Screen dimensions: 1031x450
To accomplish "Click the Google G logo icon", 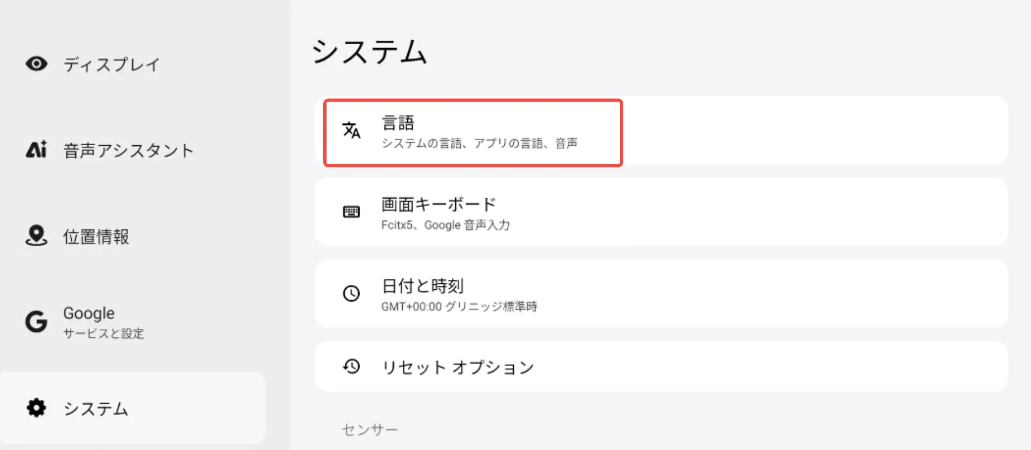I will [x=36, y=321].
